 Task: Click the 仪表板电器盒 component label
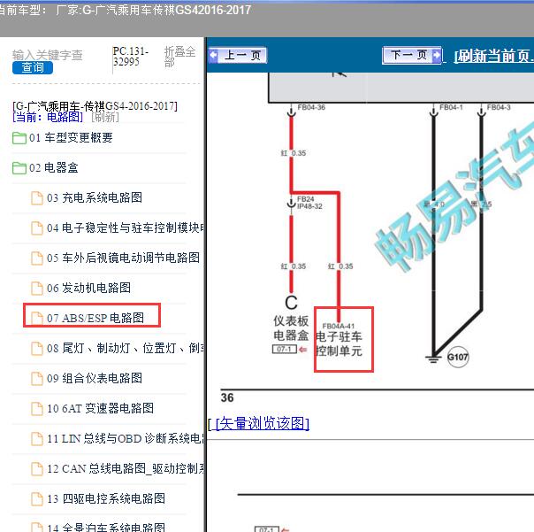(291, 328)
